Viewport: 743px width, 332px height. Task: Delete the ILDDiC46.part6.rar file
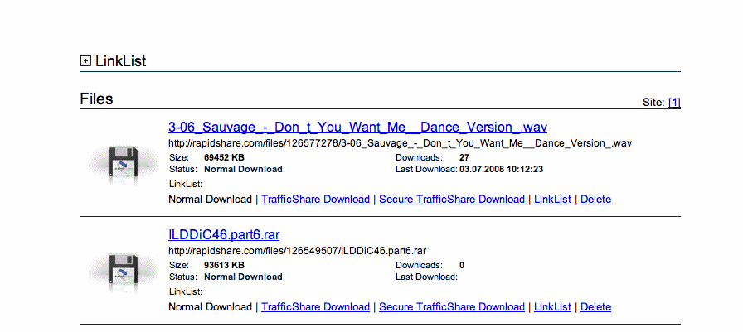click(x=595, y=307)
